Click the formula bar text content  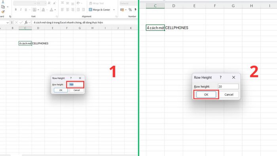(68, 23)
